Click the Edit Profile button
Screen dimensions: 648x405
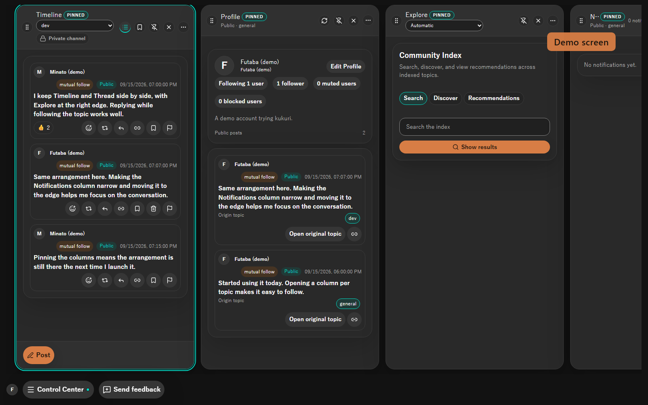tap(346, 66)
